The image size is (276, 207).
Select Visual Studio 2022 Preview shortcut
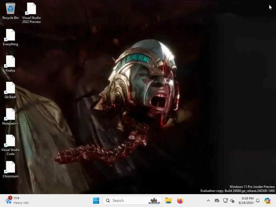click(32, 13)
